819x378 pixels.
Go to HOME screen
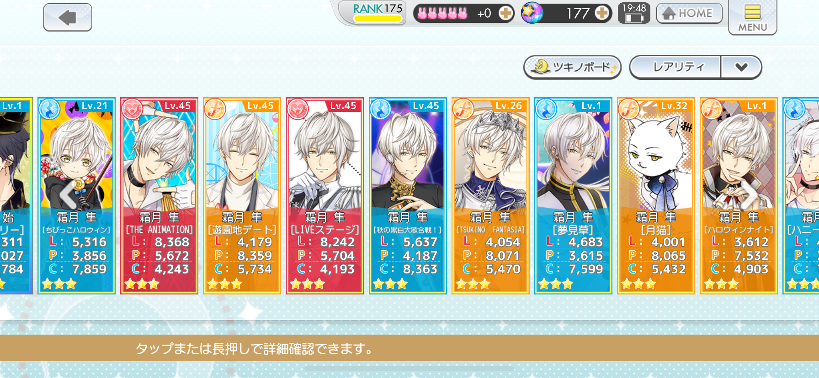(689, 13)
